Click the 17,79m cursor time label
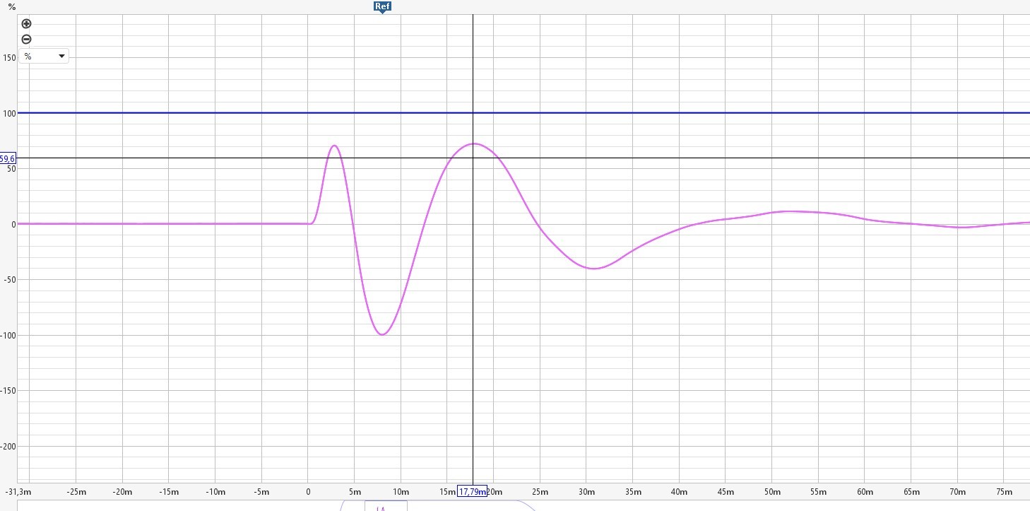Screen dimensions: 1030x511 472,492
